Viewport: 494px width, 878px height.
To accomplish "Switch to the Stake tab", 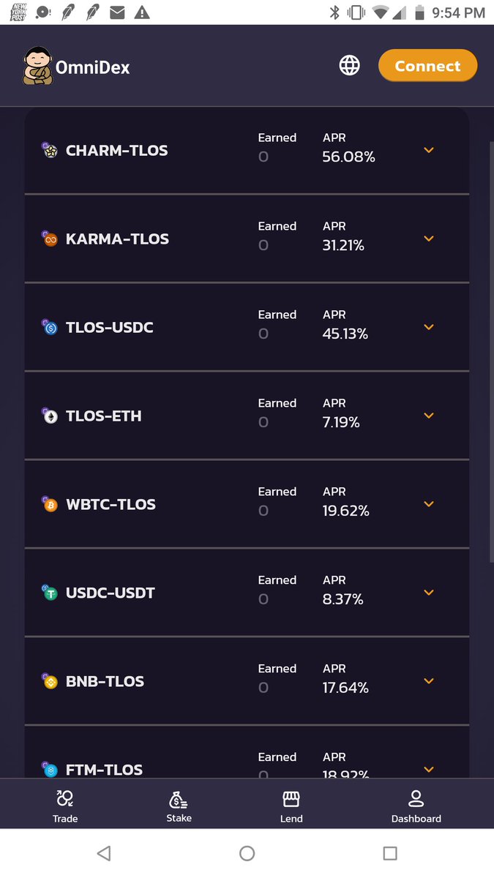I will pyautogui.click(x=179, y=806).
